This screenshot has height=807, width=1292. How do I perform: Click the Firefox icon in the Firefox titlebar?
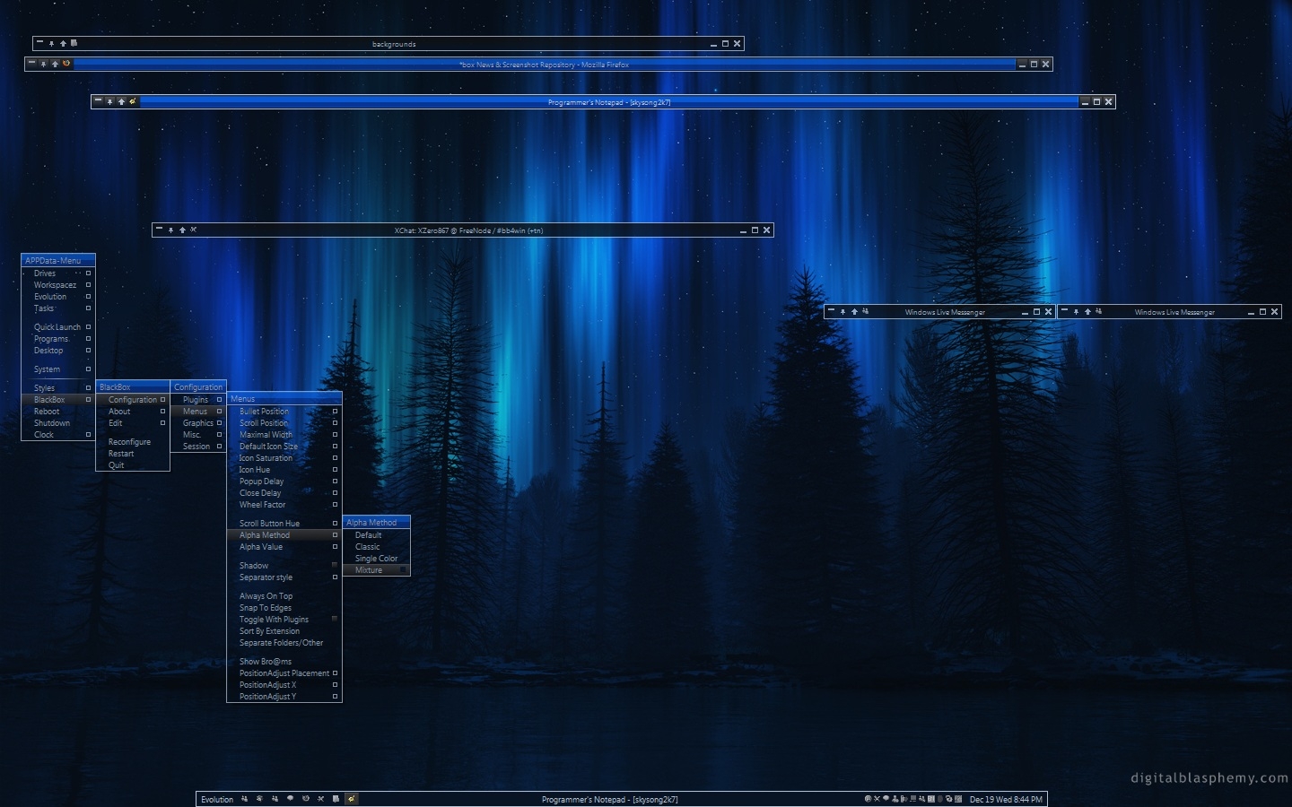pyautogui.click(x=66, y=64)
